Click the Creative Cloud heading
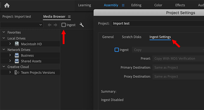 18,67
